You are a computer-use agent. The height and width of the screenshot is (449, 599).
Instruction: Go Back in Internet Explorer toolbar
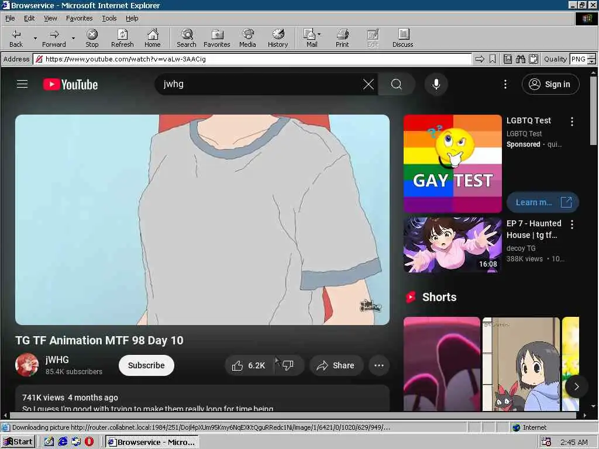16,38
